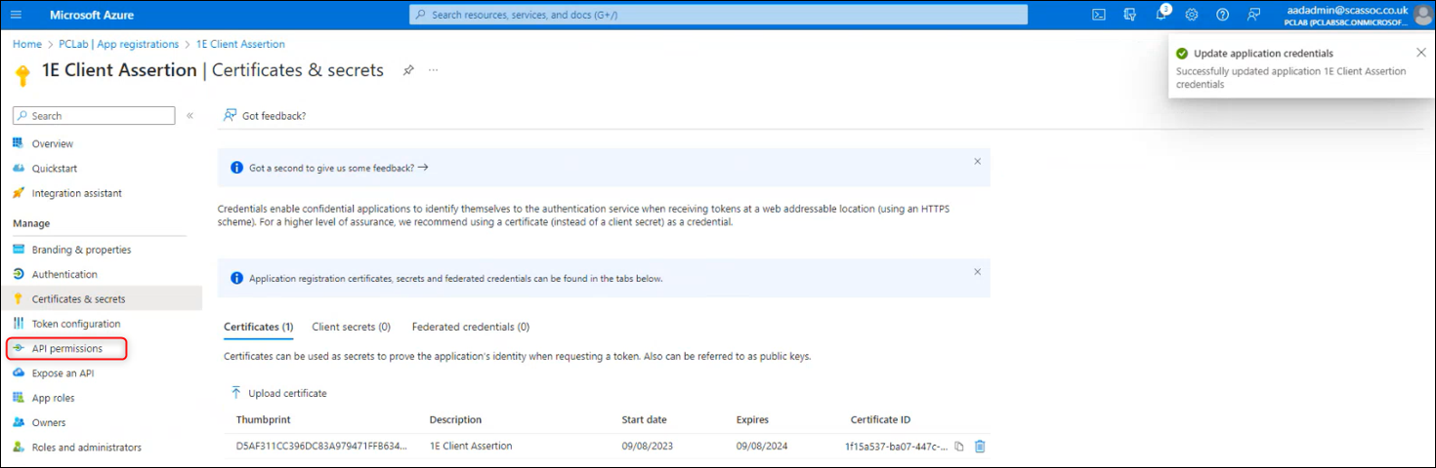Copy the Certificate ID to clipboard
The height and width of the screenshot is (468, 1436).
959,447
